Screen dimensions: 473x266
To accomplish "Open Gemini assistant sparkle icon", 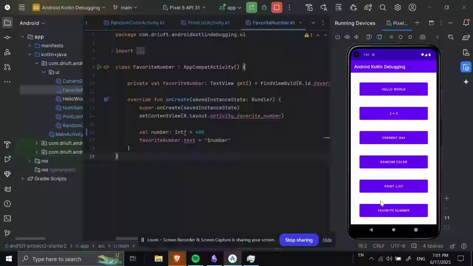I will pyautogui.click(x=466, y=82).
